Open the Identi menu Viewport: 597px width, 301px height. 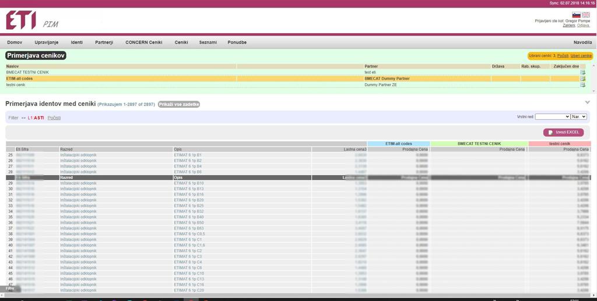coord(76,43)
